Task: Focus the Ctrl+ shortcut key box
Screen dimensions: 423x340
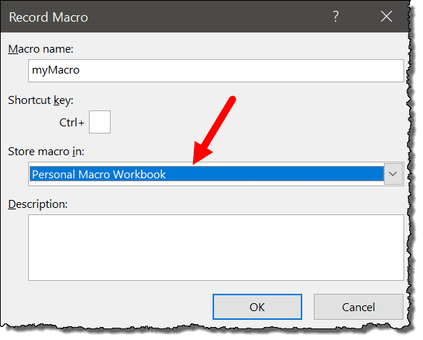Action: point(100,122)
